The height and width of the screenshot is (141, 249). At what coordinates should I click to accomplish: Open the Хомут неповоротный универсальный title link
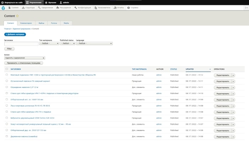[x=41, y=124]
